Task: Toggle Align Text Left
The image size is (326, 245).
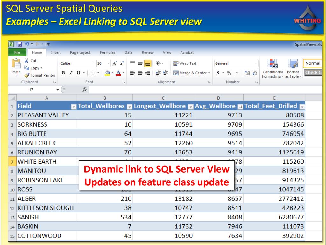Action: pyautogui.click(x=132, y=73)
